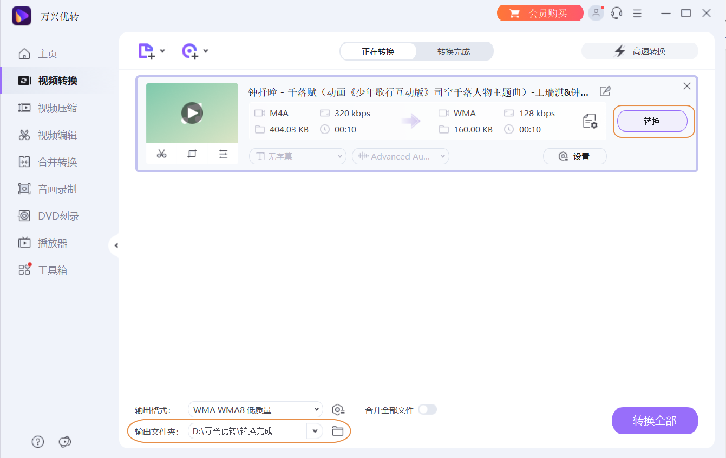Open the 输出格式 output format dropdown

coord(254,409)
